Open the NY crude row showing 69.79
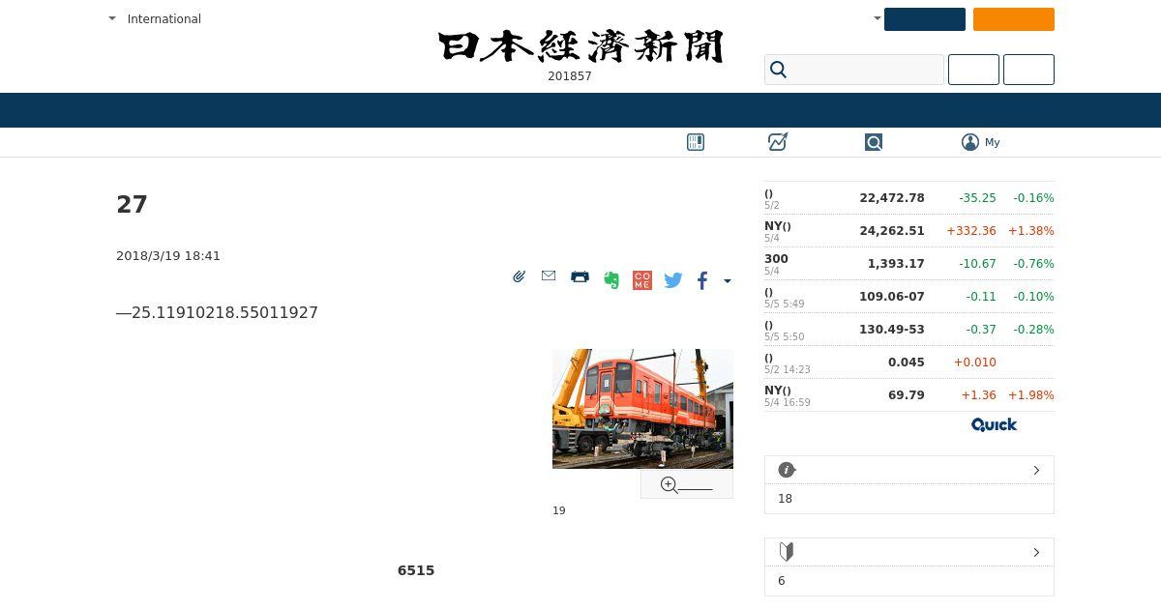1161x609 pixels. (x=909, y=395)
